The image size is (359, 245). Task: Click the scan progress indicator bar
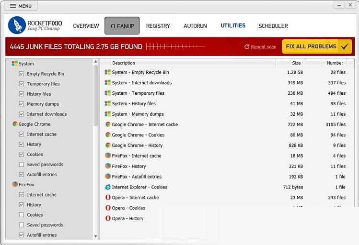(x=175, y=46)
